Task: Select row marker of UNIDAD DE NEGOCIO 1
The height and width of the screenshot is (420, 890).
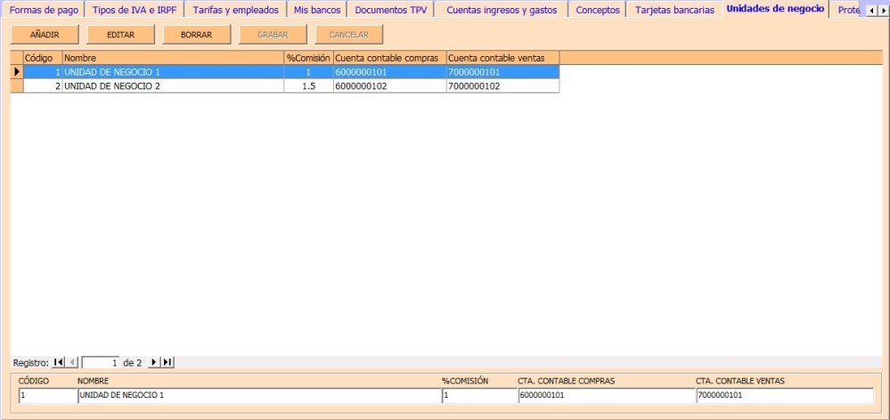Action: pyautogui.click(x=16, y=71)
